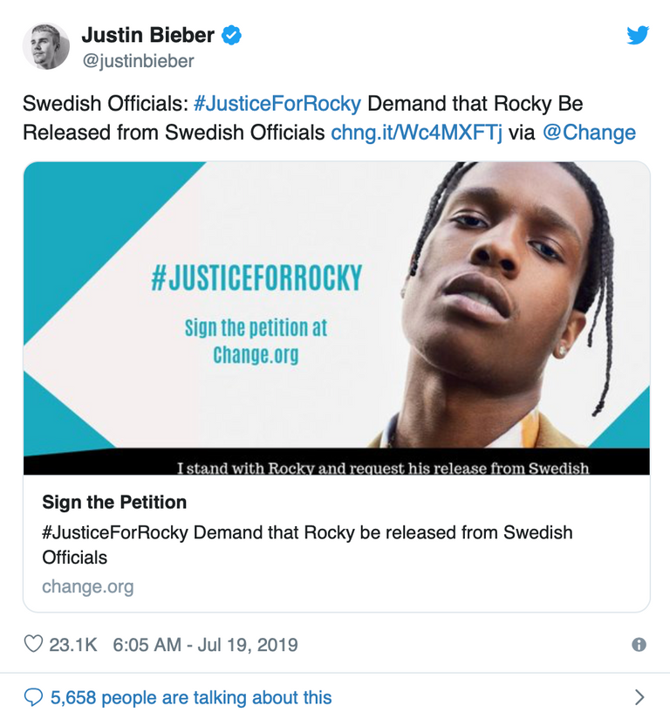Click the Justin Bieber display name
The height and width of the screenshot is (719, 670).
147,36
